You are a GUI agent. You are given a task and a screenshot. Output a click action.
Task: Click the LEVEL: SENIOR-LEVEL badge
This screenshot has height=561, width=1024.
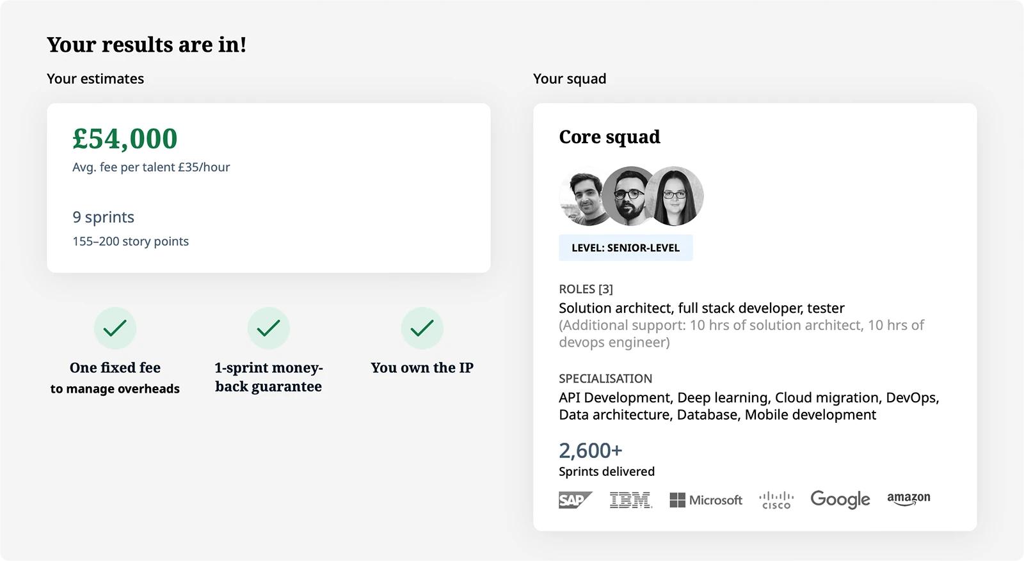click(x=626, y=248)
